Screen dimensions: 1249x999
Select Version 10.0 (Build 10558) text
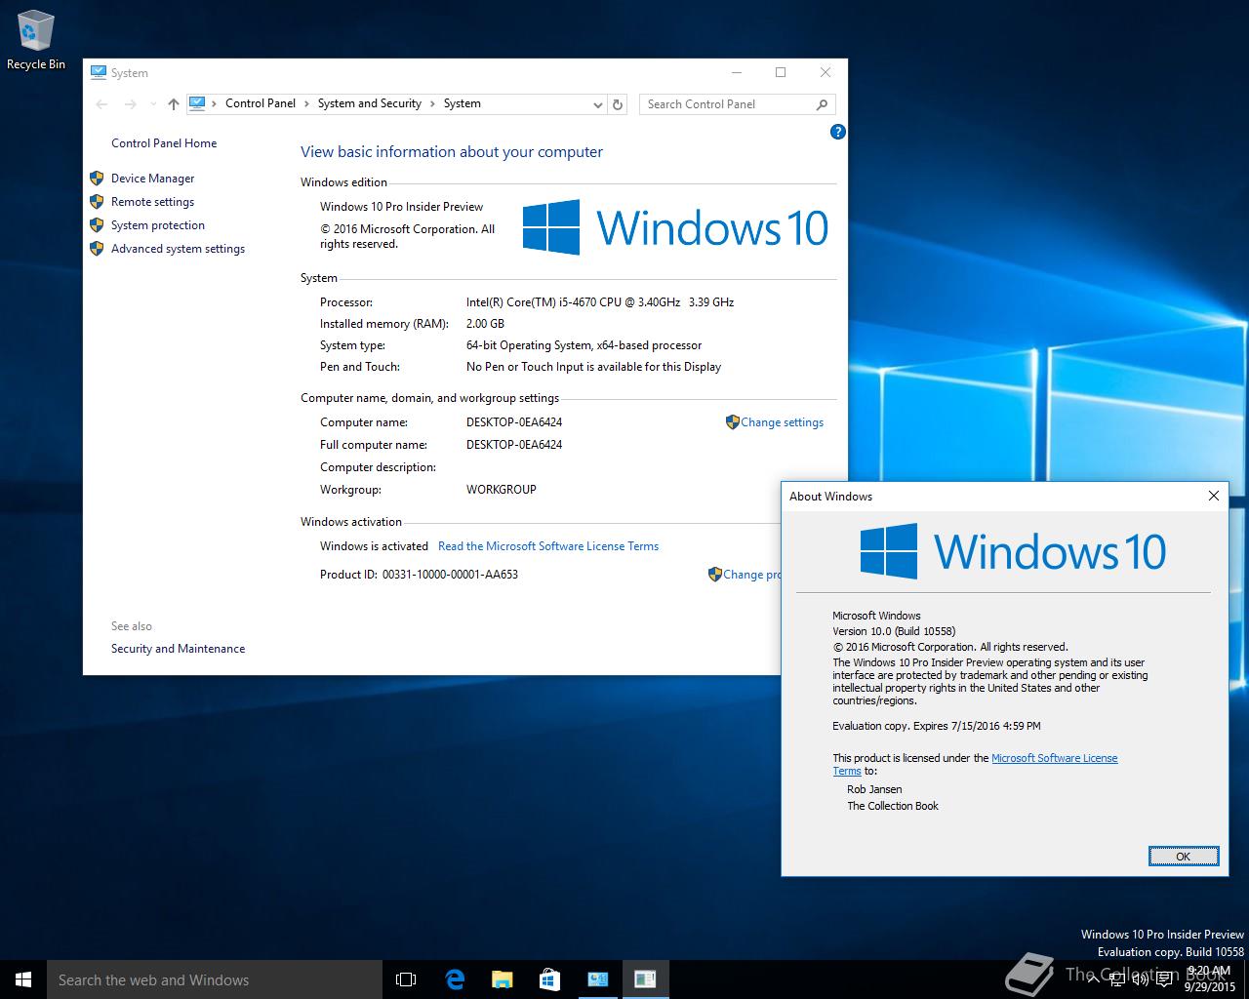[x=894, y=631]
